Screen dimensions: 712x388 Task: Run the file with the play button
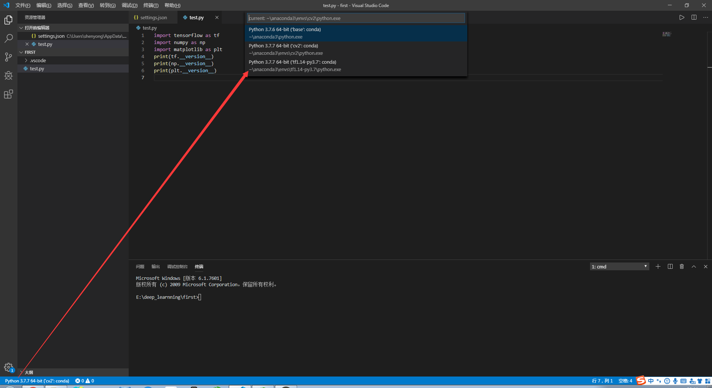point(682,17)
